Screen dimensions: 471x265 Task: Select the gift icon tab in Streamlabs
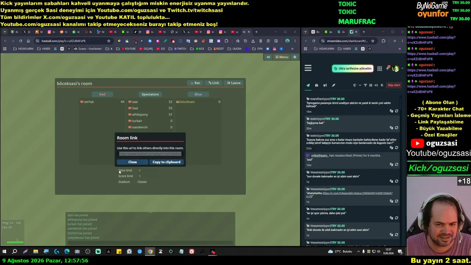tap(316, 85)
